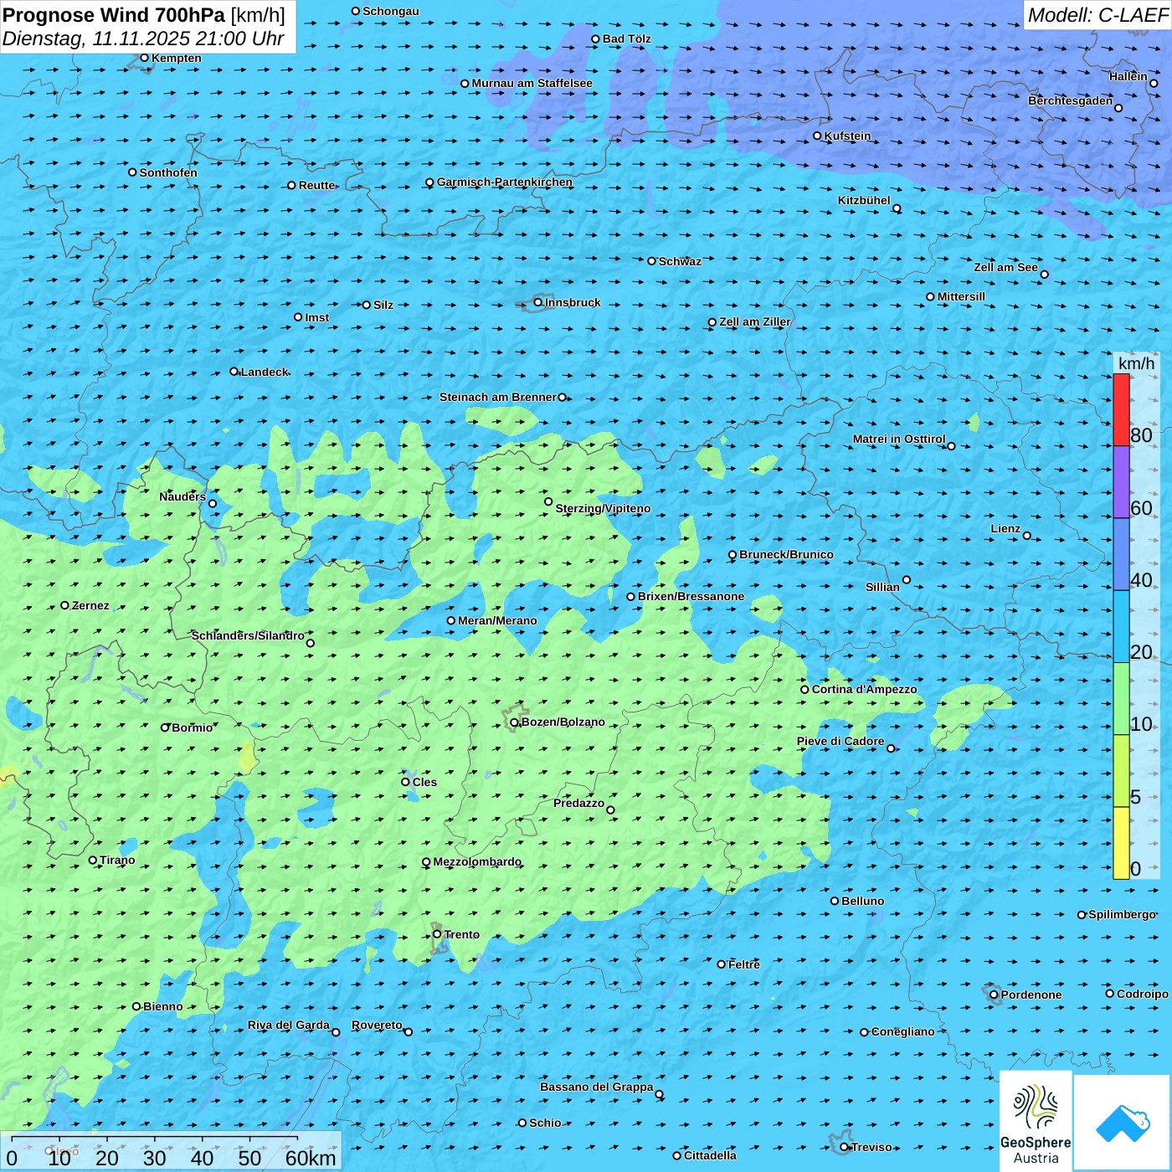
Task: Click the 'Matrei in Osttirol' label
Action: point(899,439)
